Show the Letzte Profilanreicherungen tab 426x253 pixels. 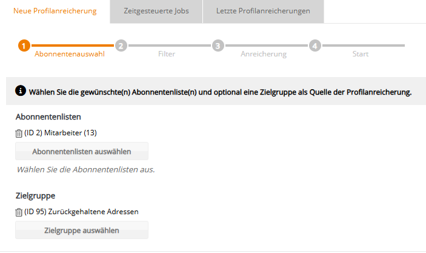pos(263,11)
